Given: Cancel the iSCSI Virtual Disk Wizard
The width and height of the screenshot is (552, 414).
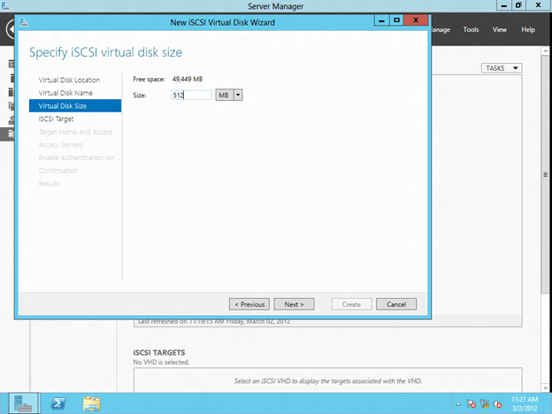Looking at the screenshot, I should click(x=395, y=303).
